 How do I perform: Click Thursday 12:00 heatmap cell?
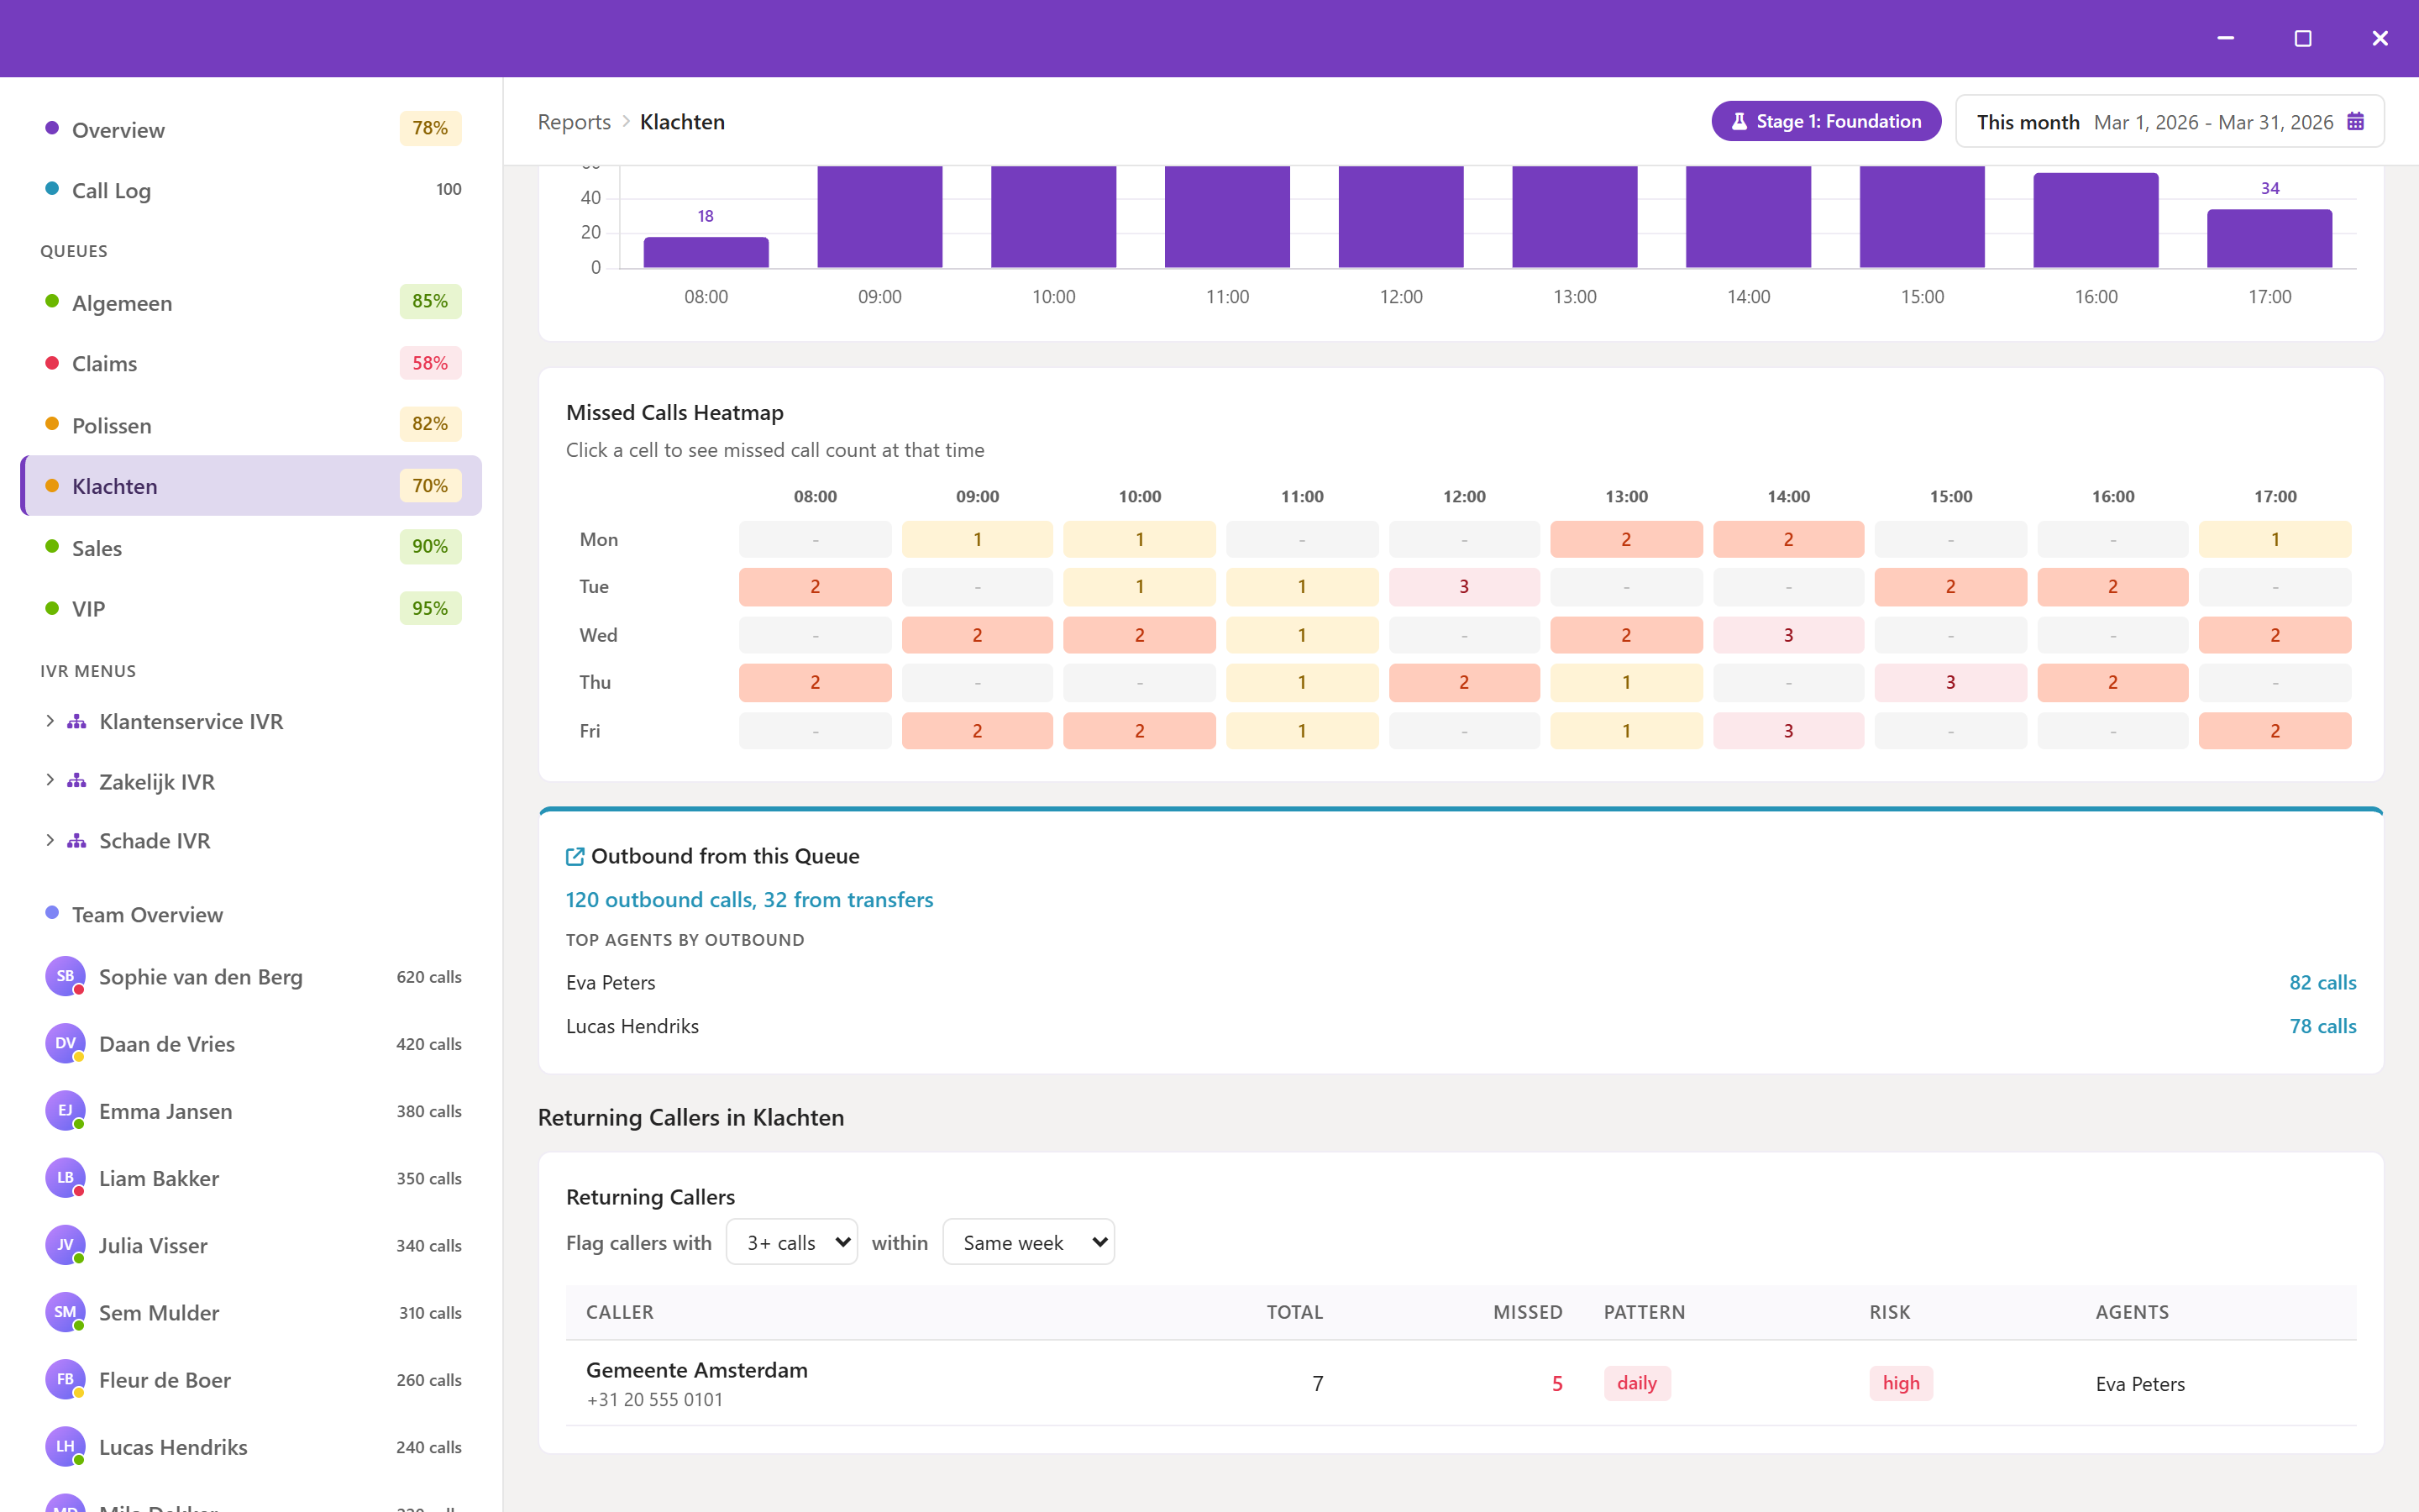click(1464, 683)
